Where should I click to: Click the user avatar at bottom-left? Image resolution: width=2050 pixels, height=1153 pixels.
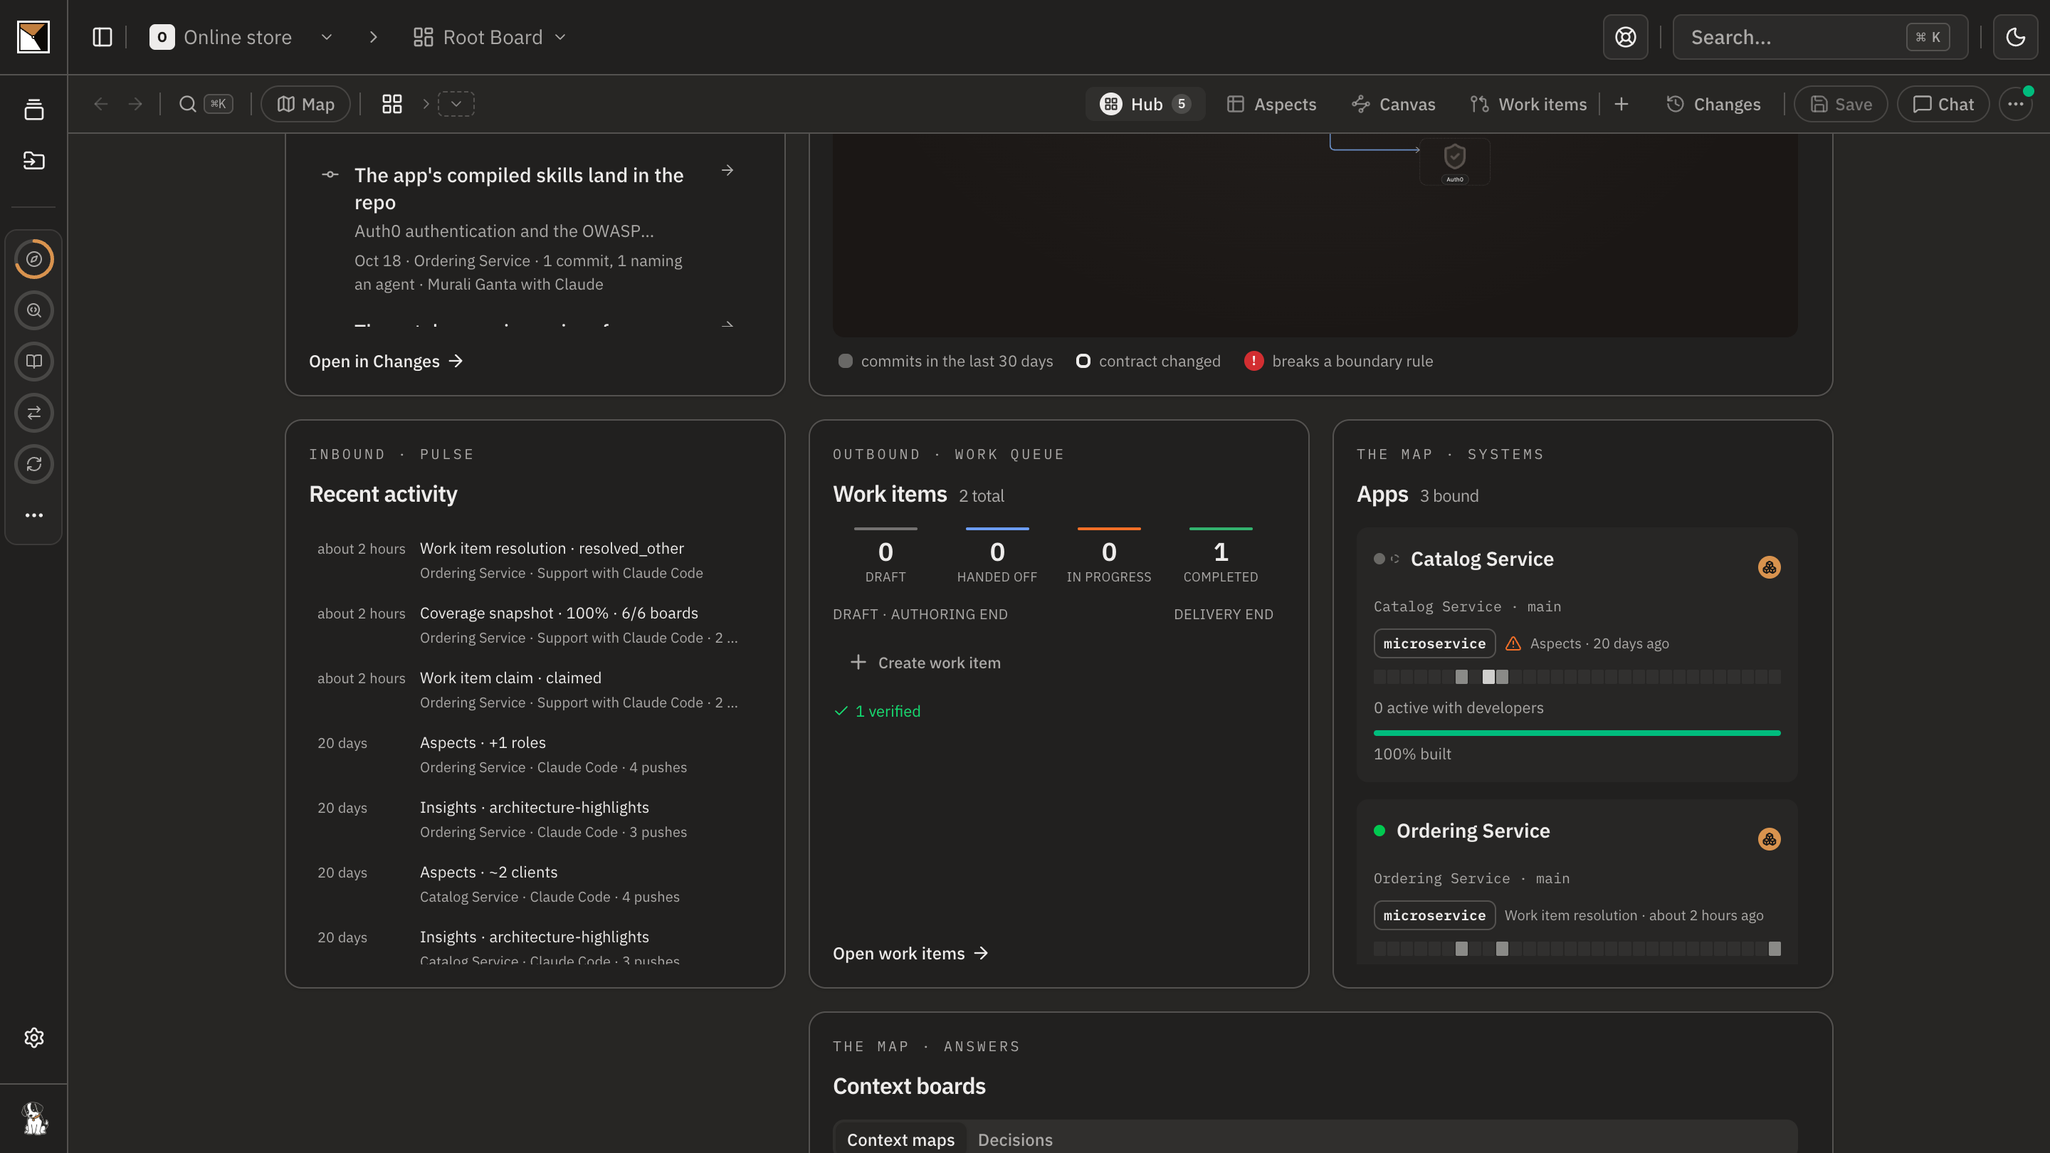pyautogui.click(x=33, y=1118)
